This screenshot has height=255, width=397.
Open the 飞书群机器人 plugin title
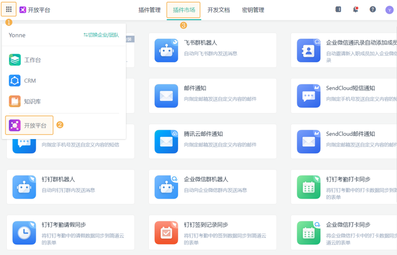pos(200,43)
